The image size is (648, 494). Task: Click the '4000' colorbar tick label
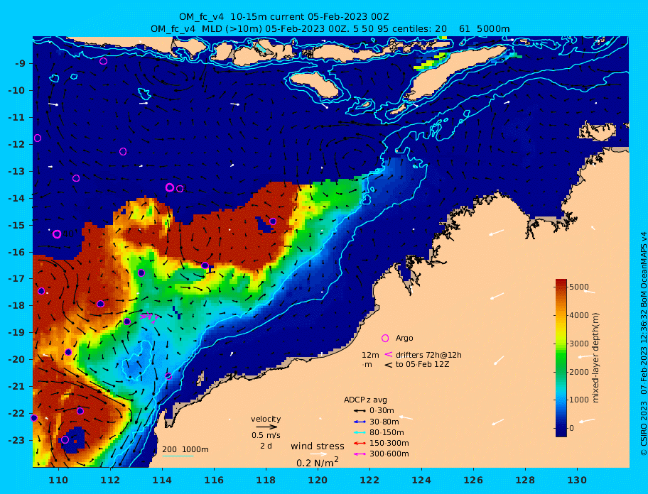coord(578,315)
